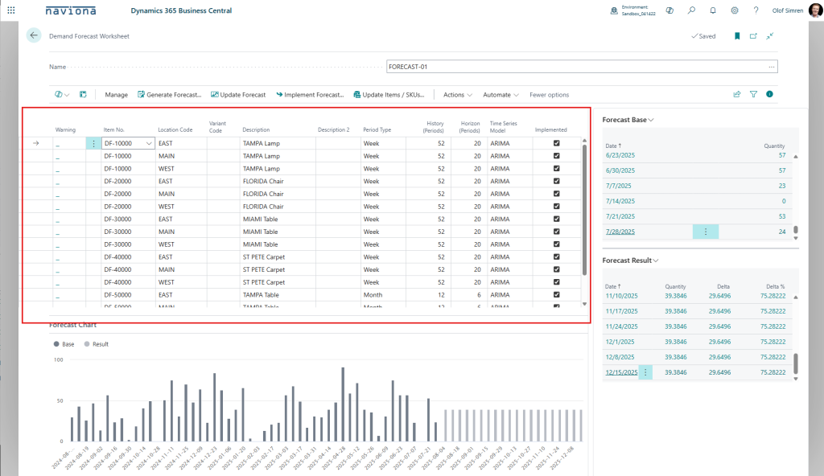
Task: Toggle Implemented checkbox for FLORIDA Chair MAIN row
Action: 556,194
